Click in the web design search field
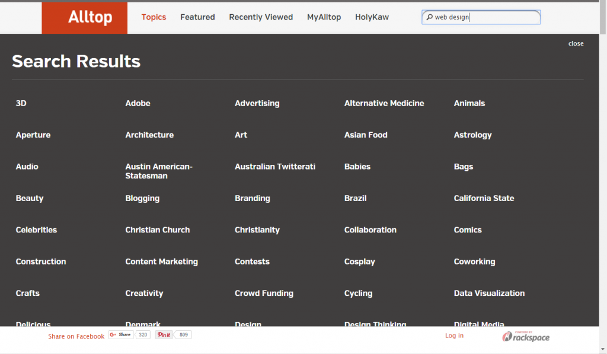The image size is (607, 354). [481, 17]
